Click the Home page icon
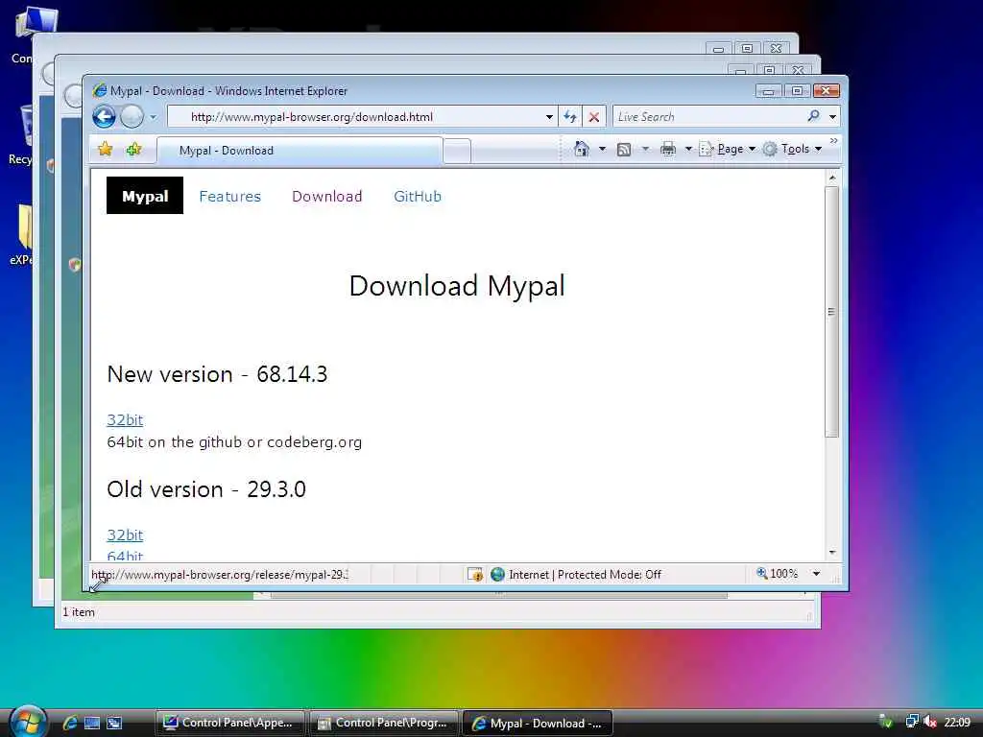Screen dimensions: 983x737 pos(581,149)
